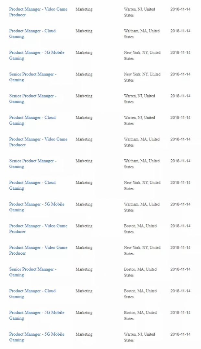The width and height of the screenshot is (201, 349).
Task: Click Marketing category in the Boston Cloud Gaming row
Action: (x=84, y=291)
